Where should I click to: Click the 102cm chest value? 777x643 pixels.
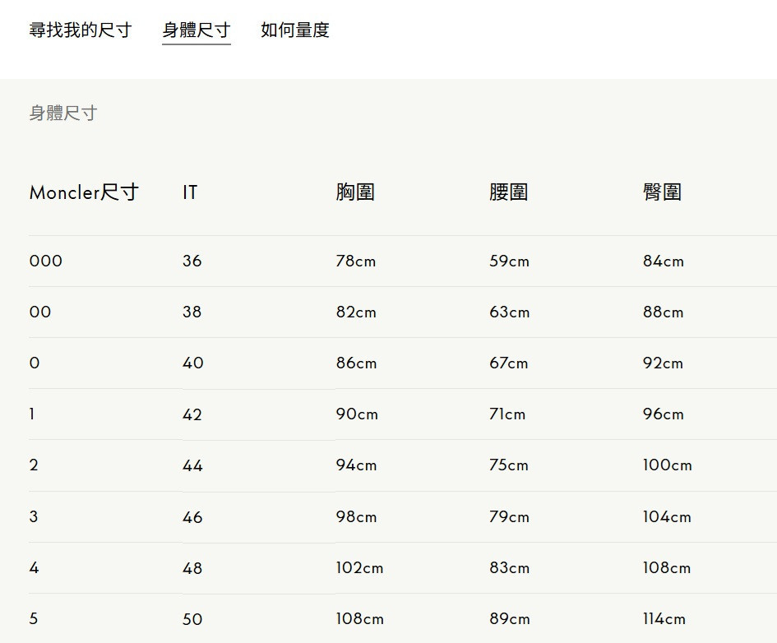click(359, 568)
